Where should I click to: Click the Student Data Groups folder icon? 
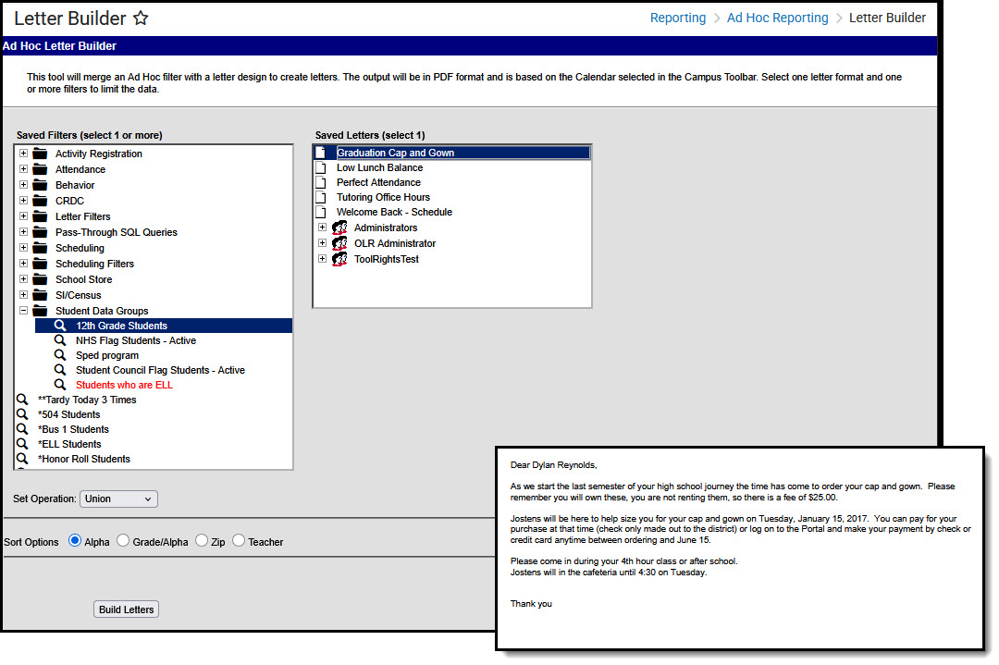click(x=40, y=311)
